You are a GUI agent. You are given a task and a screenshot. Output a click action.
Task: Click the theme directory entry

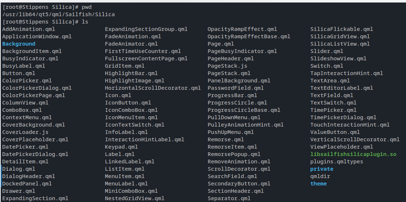coord(318,184)
